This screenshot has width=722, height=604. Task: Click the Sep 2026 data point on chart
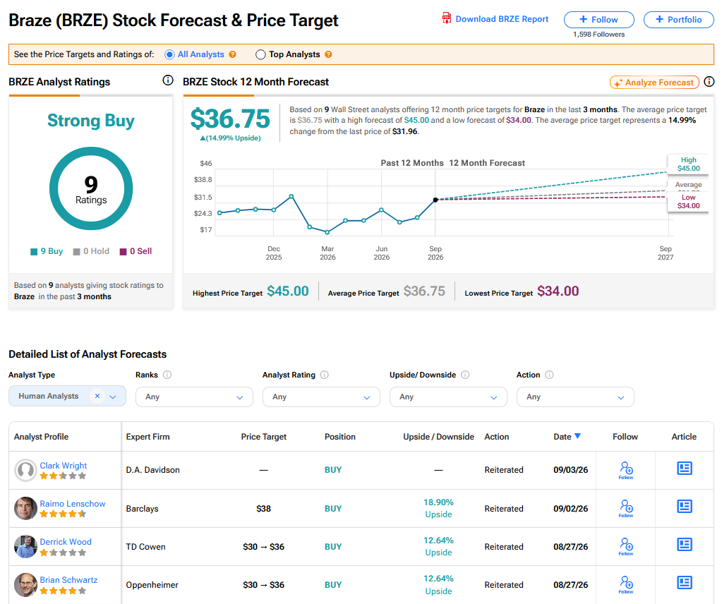[x=435, y=200]
